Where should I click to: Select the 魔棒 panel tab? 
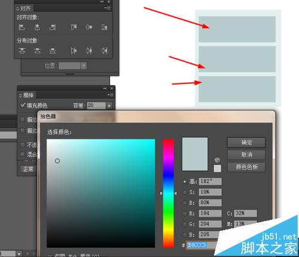(27, 95)
